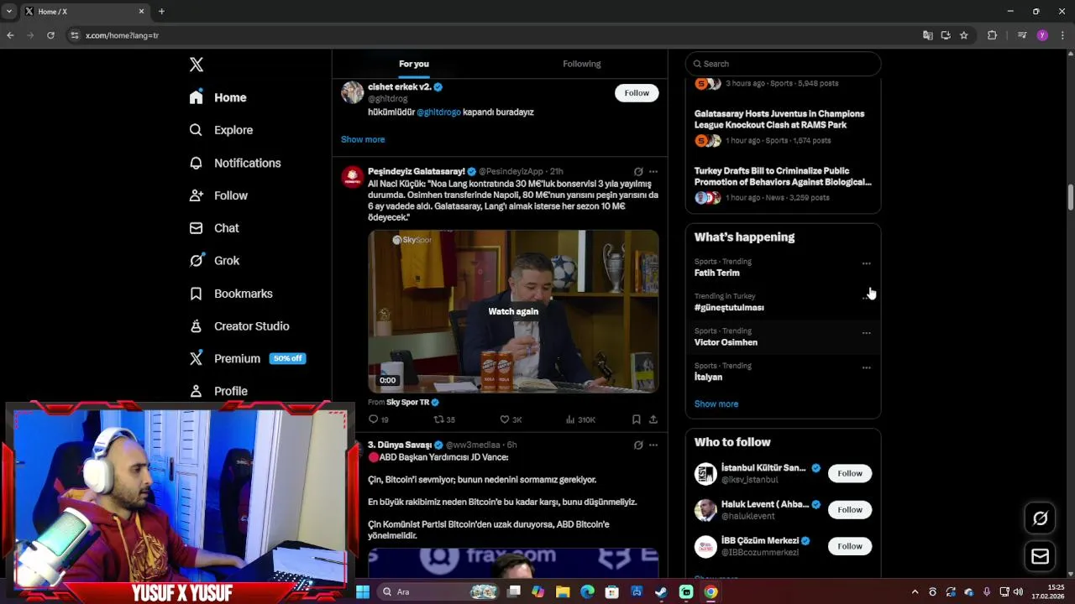The height and width of the screenshot is (604, 1075).
Task: Click the Search input field
Action: coord(783,64)
